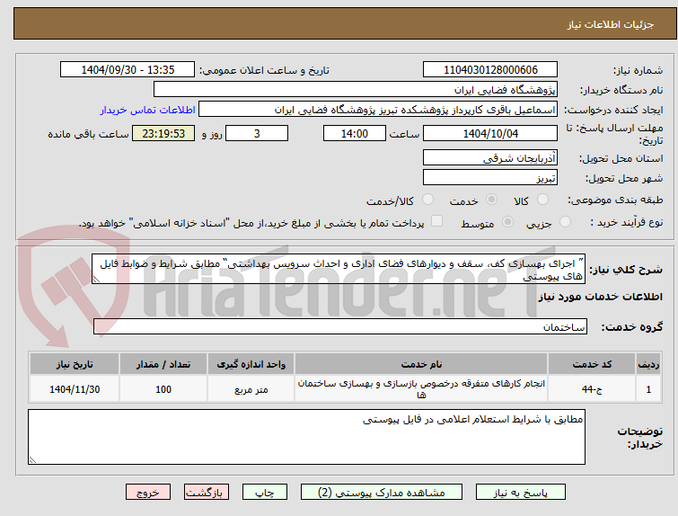
Task: Click the ساعت باقی مانده label
Action: [x=88, y=134]
